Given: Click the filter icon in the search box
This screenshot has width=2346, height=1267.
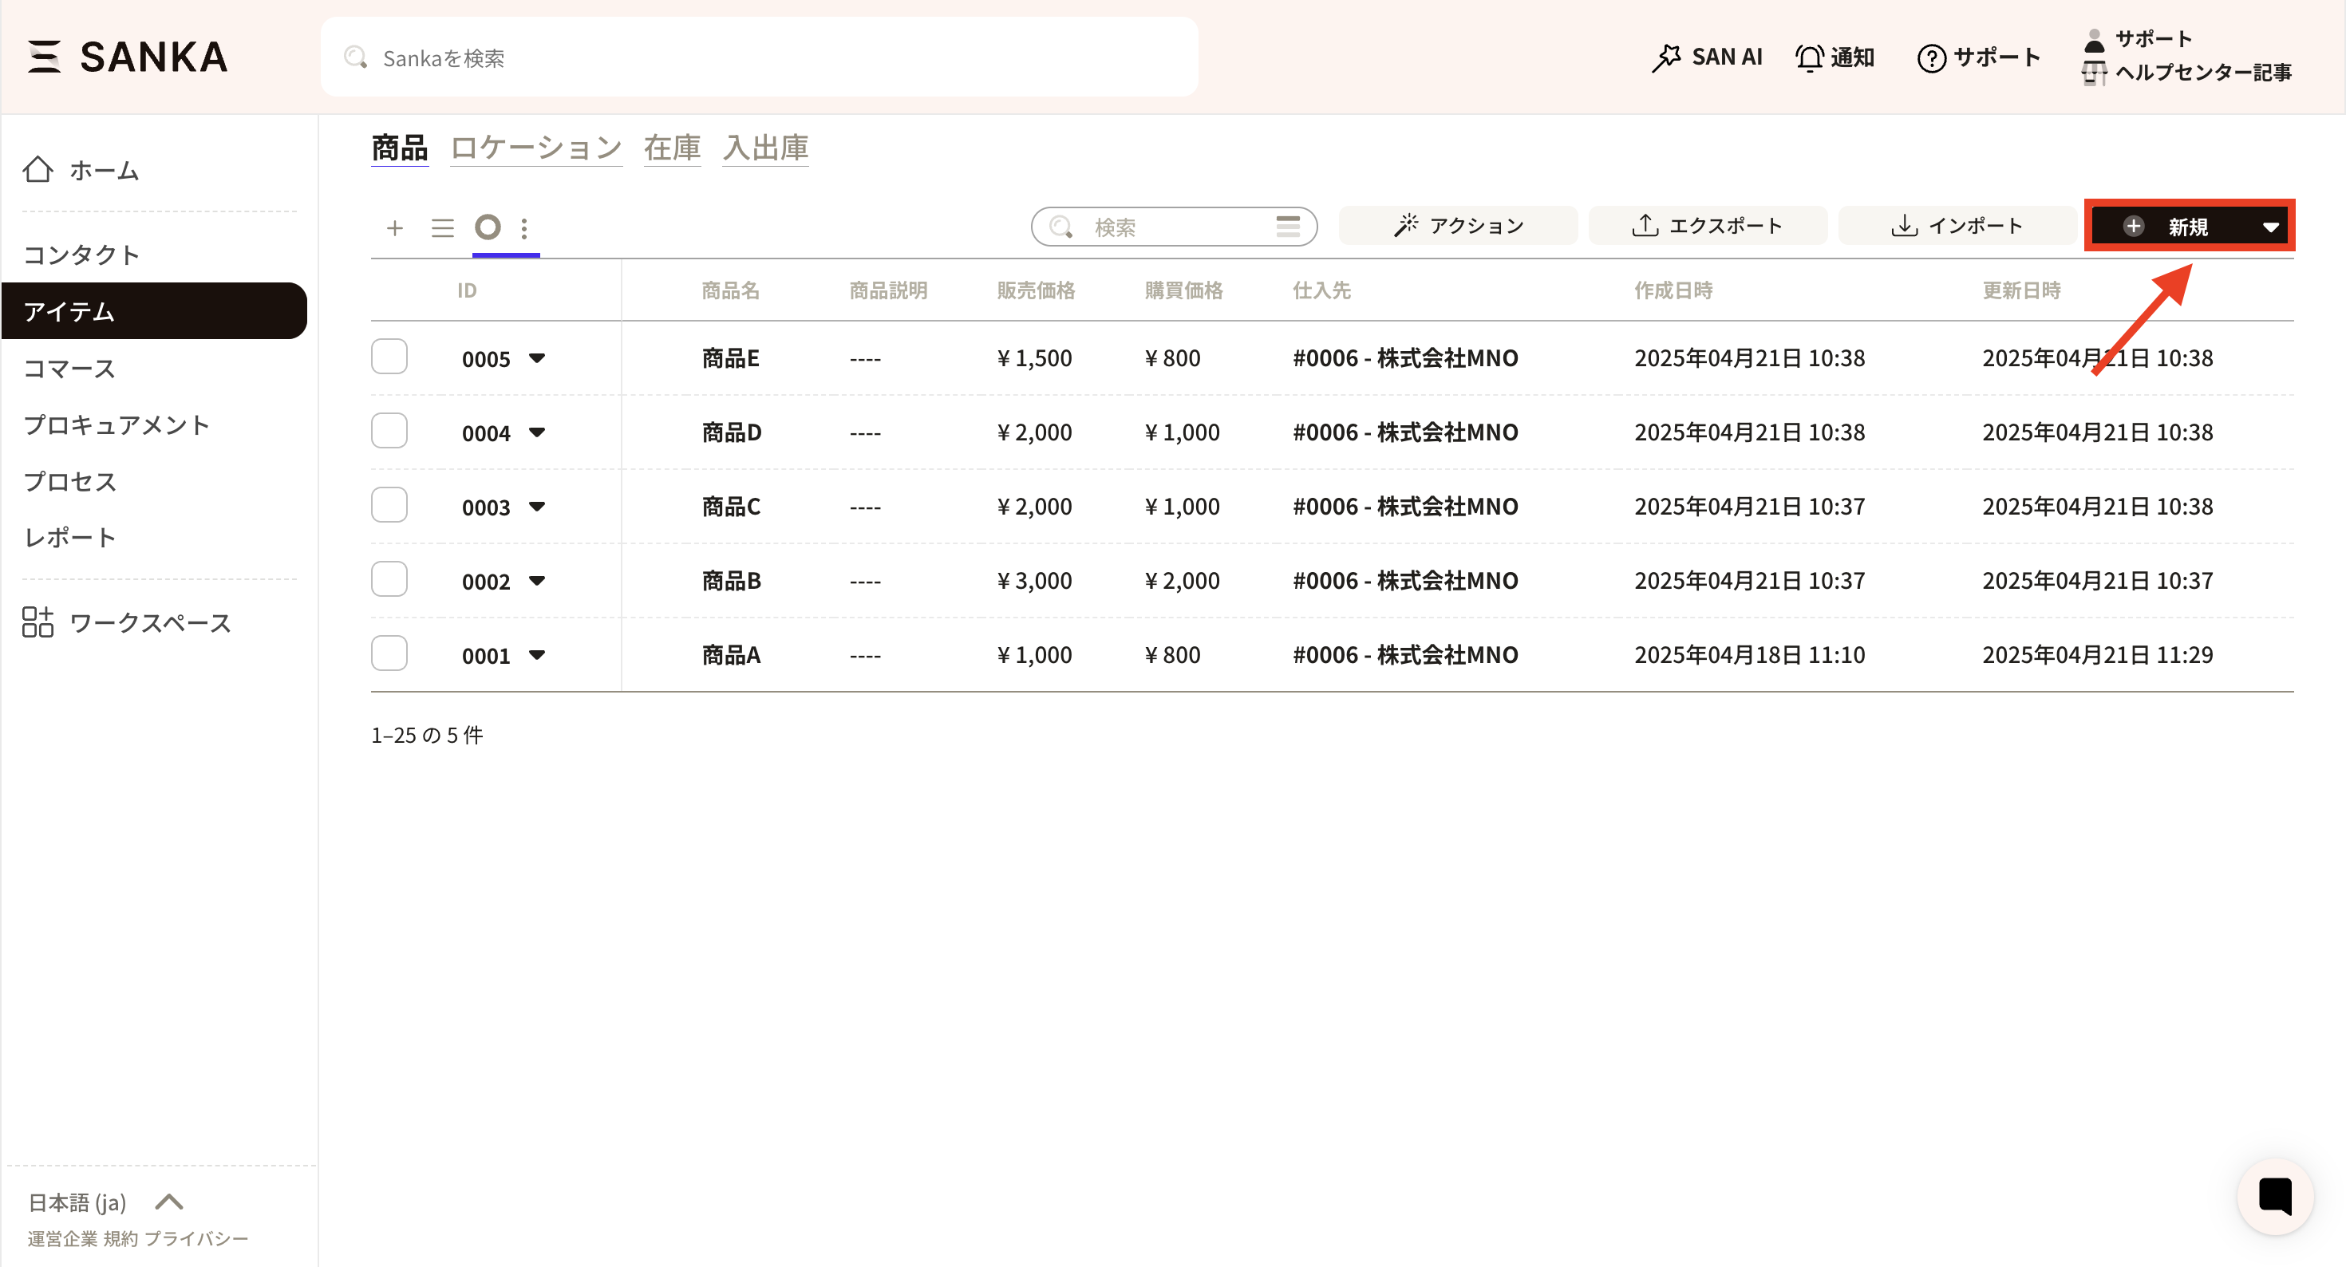Looking at the screenshot, I should (1288, 226).
